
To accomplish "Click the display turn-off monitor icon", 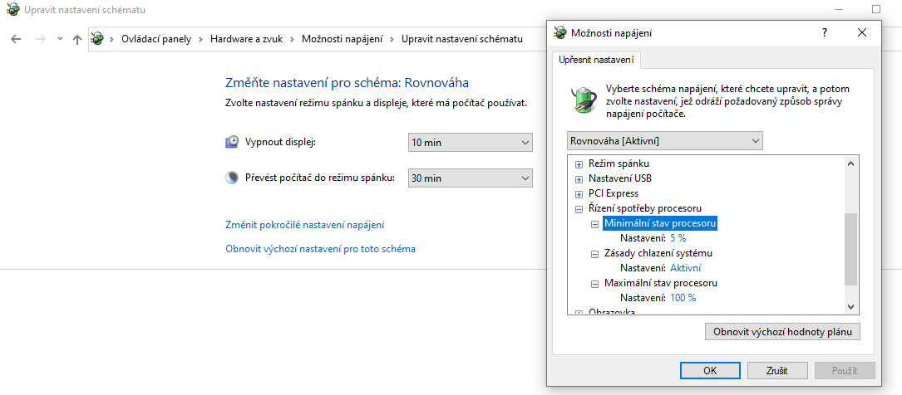I will tap(232, 142).
